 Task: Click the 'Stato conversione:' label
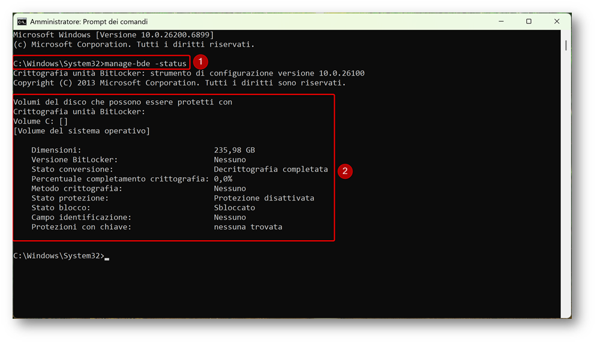coord(73,169)
